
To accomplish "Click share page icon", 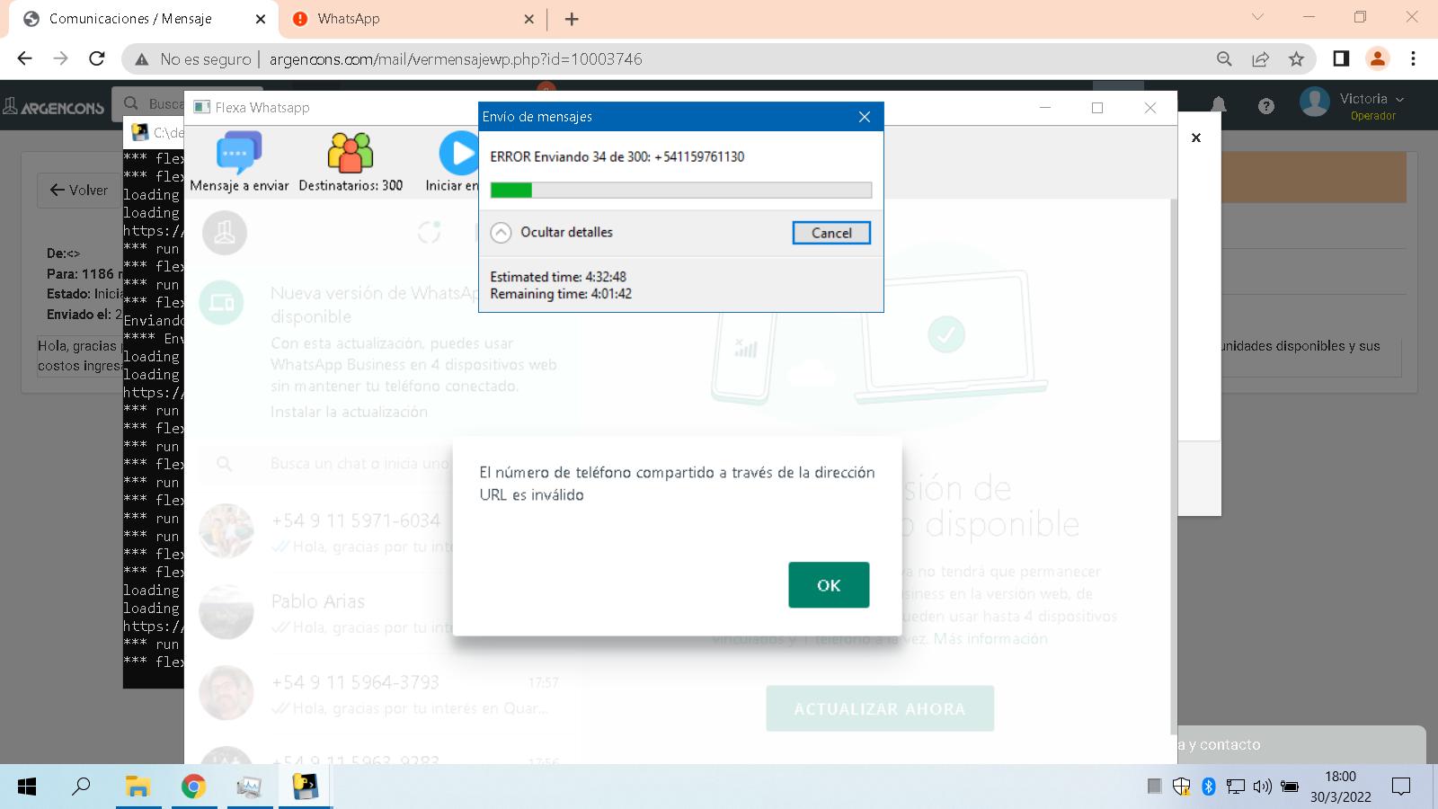I will coord(1260,59).
